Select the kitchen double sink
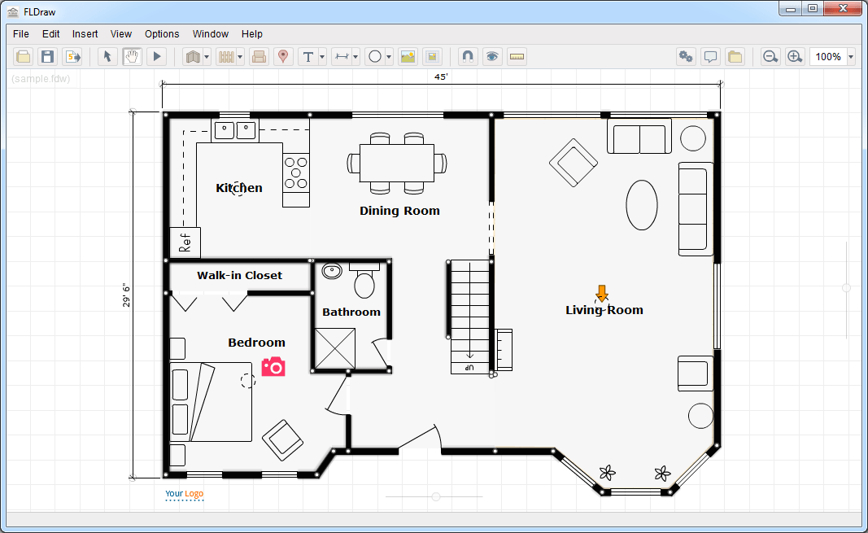Viewport: 868px width, 533px height. tap(235, 131)
